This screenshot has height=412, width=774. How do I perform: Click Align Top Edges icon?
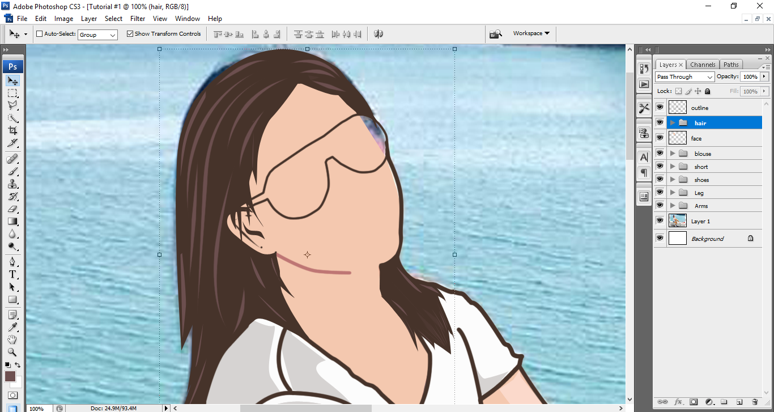point(218,34)
